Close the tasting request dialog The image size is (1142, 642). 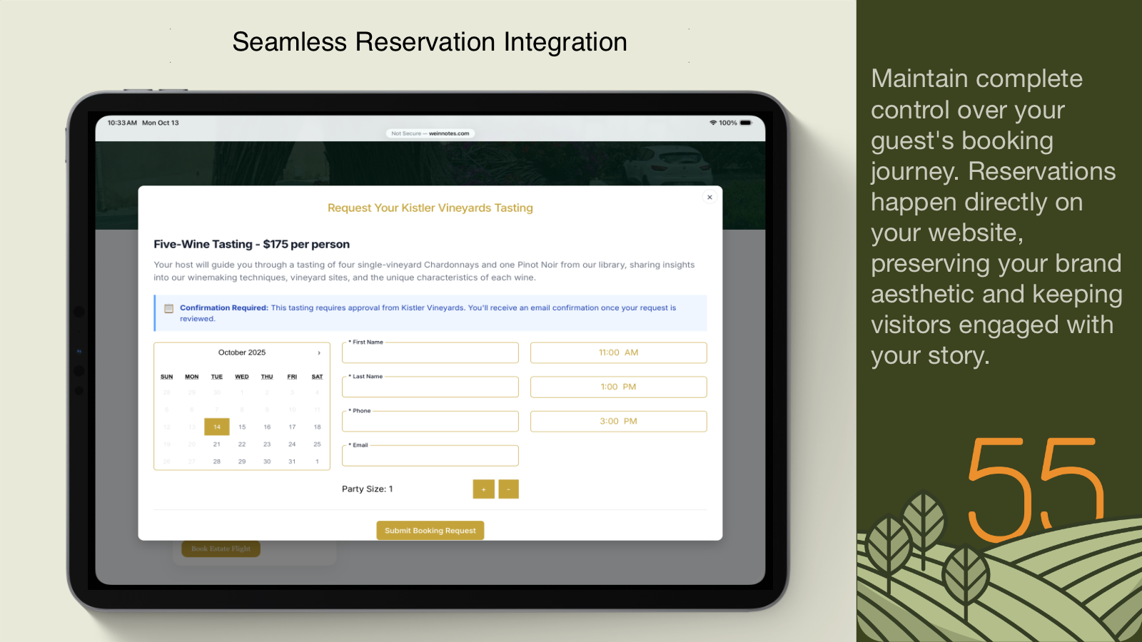[709, 197]
